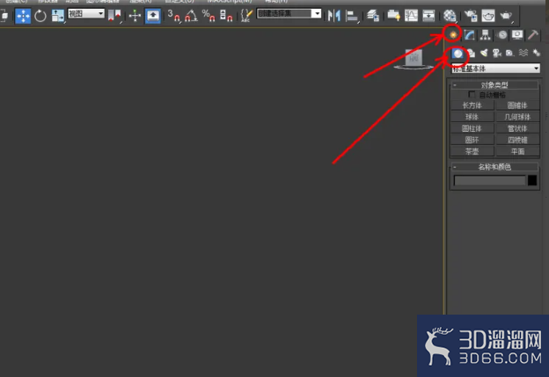Select the Geometry category icon
The image size is (549, 377).
pos(457,53)
